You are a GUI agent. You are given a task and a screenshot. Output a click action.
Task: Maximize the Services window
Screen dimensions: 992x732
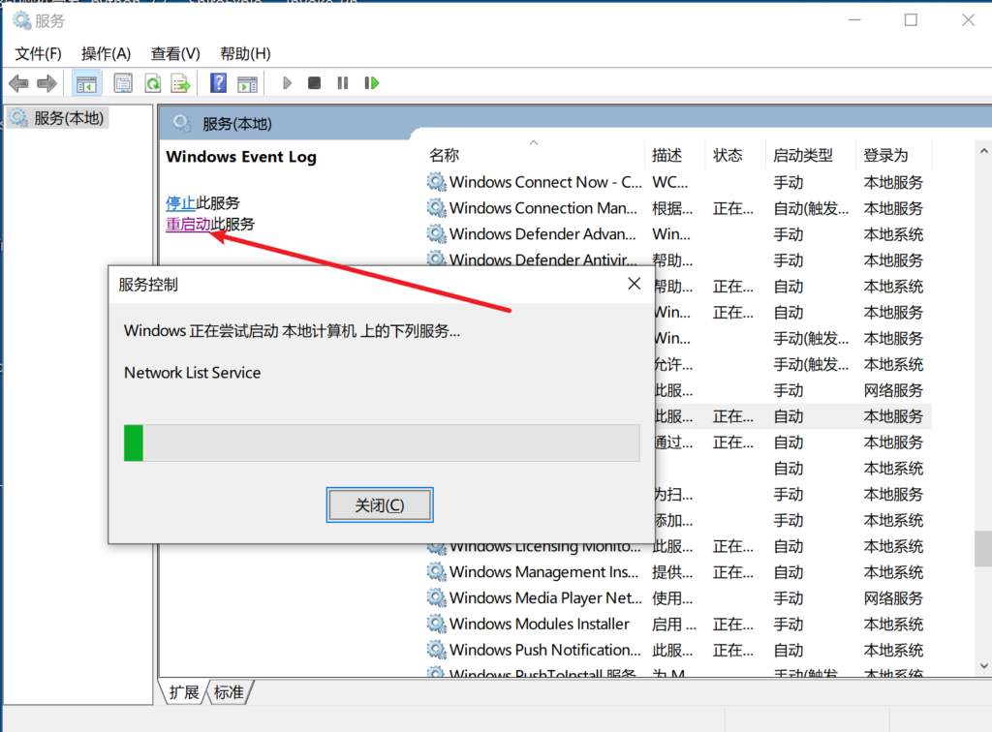point(911,20)
